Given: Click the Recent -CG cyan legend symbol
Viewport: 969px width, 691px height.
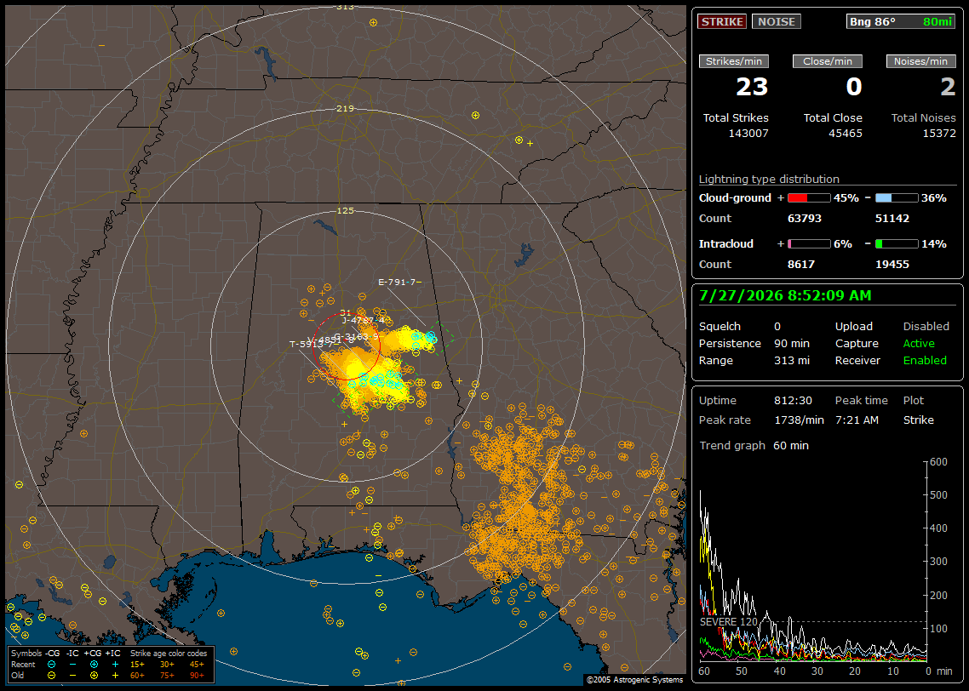Looking at the screenshot, I should point(51,665).
